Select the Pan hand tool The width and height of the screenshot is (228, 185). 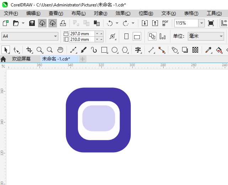click(x=60, y=50)
